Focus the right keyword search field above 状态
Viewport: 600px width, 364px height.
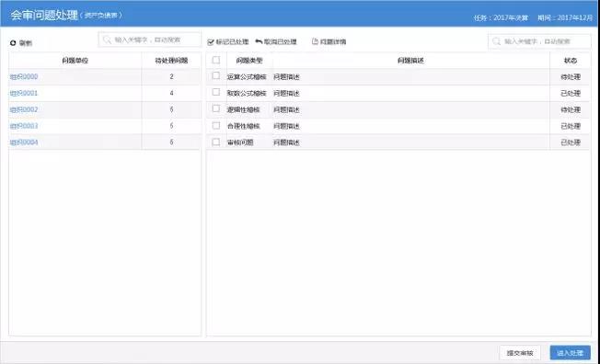(539, 41)
